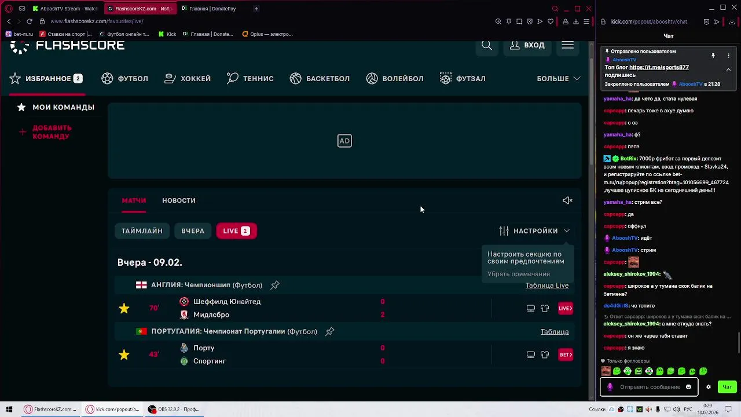Switch to AbooshTV Stream browser tab
This screenshot has width=741, height=417.
[65, 9]
